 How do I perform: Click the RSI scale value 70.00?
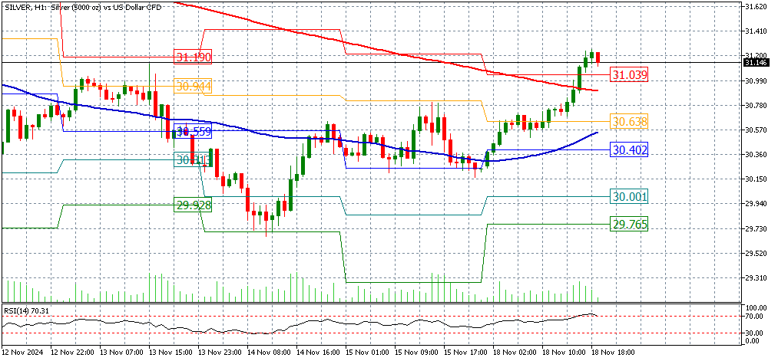pyautogui.click(x=756, y=316)
